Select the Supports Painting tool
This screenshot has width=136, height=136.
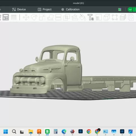pos(75,17)
